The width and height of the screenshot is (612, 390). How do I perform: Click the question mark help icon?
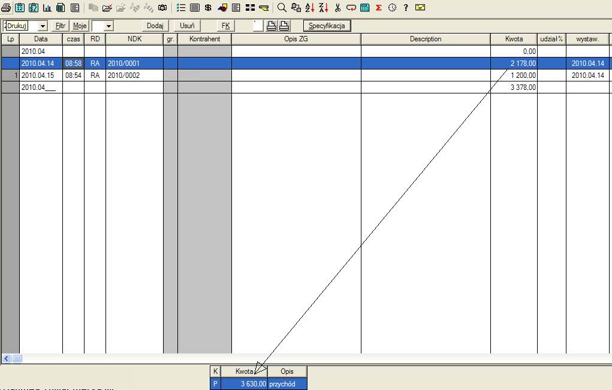pyautogui.click(x=406, y=8)
